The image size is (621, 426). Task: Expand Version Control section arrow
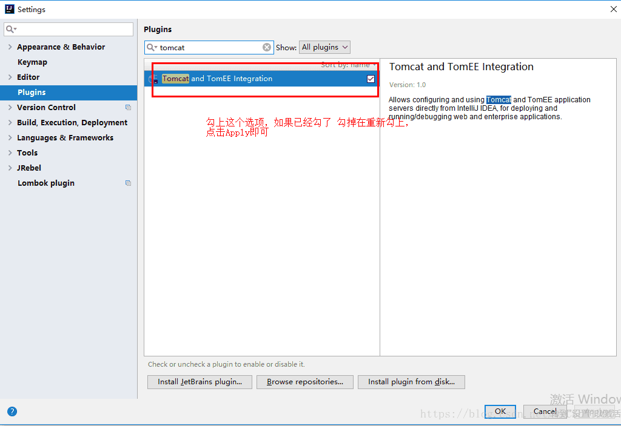click(x=10, y=107)
